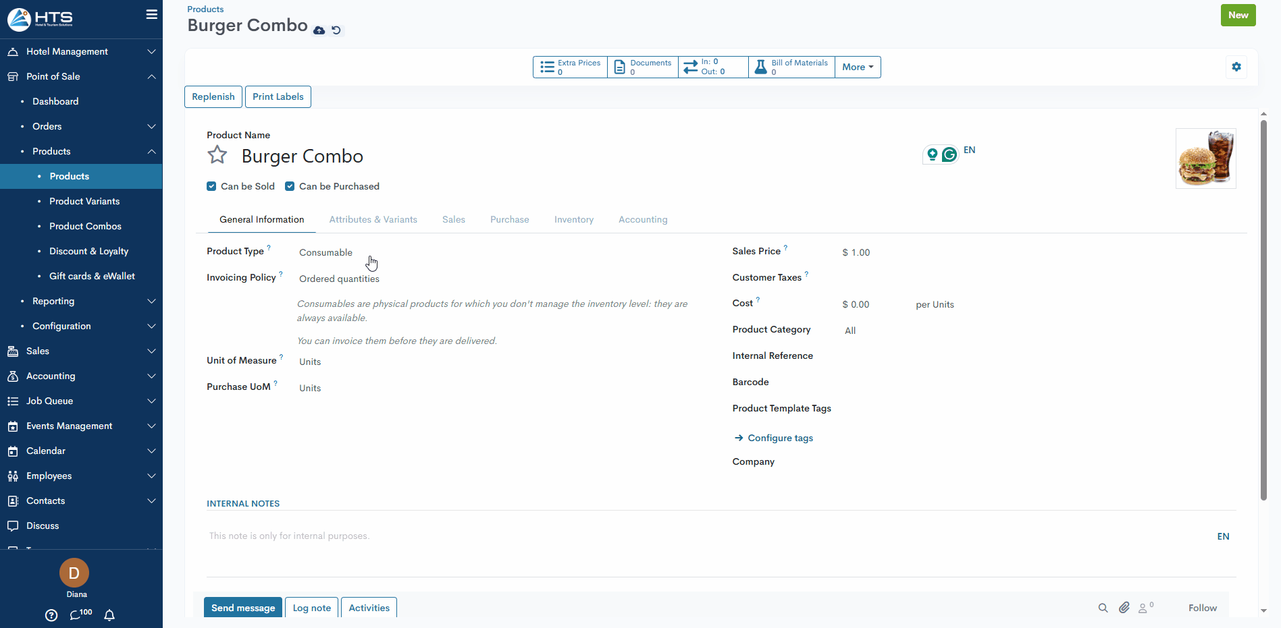Image resolution: width=1281 pixels, height=628 pixels.
Task: Click the settings gear icon
Action: [1236, 67]
